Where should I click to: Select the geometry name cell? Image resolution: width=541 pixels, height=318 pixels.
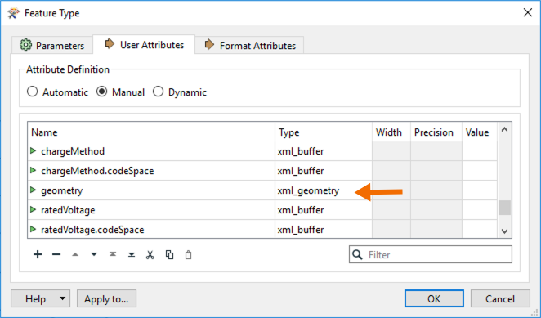click(x=151, y=190)
